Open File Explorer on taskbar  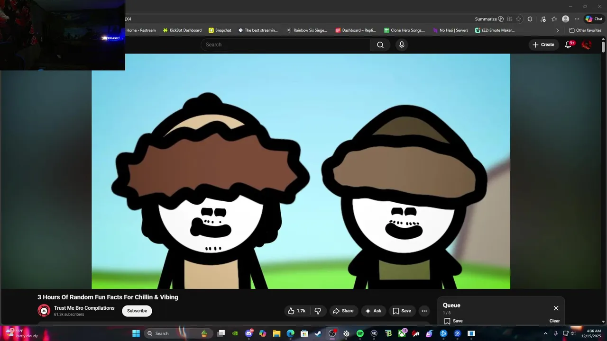click(x=276, y=333)
